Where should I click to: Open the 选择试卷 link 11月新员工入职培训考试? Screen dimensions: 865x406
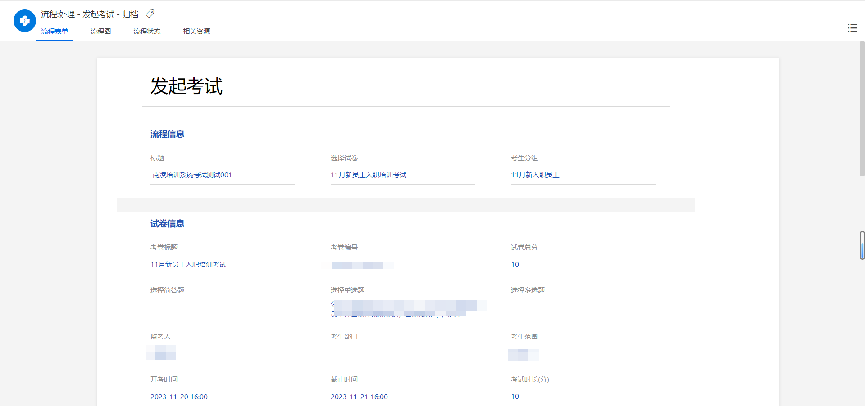[369, 175]
